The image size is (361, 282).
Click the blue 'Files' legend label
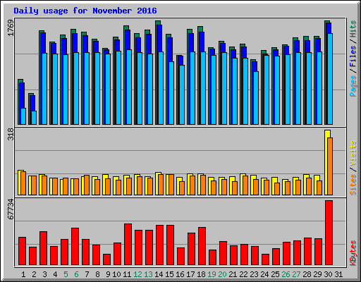tap(353, 56)
